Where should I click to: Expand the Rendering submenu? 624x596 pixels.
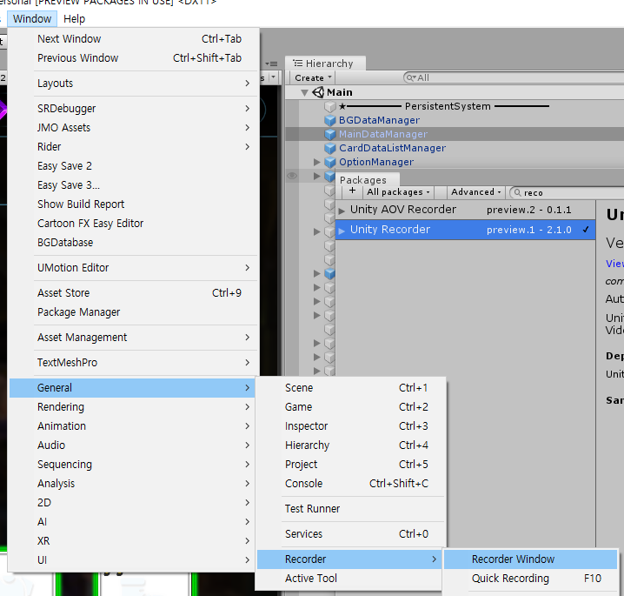click(x=133, y=407)
